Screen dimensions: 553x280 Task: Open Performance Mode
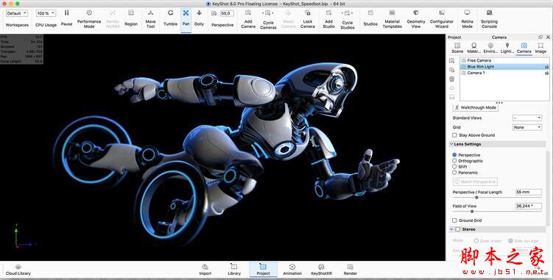coord(89,18)
